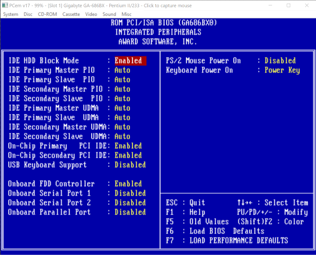Screen dimensions: 316x255
Task: Click the Keyboard Power On label
Action: point(200,70)
